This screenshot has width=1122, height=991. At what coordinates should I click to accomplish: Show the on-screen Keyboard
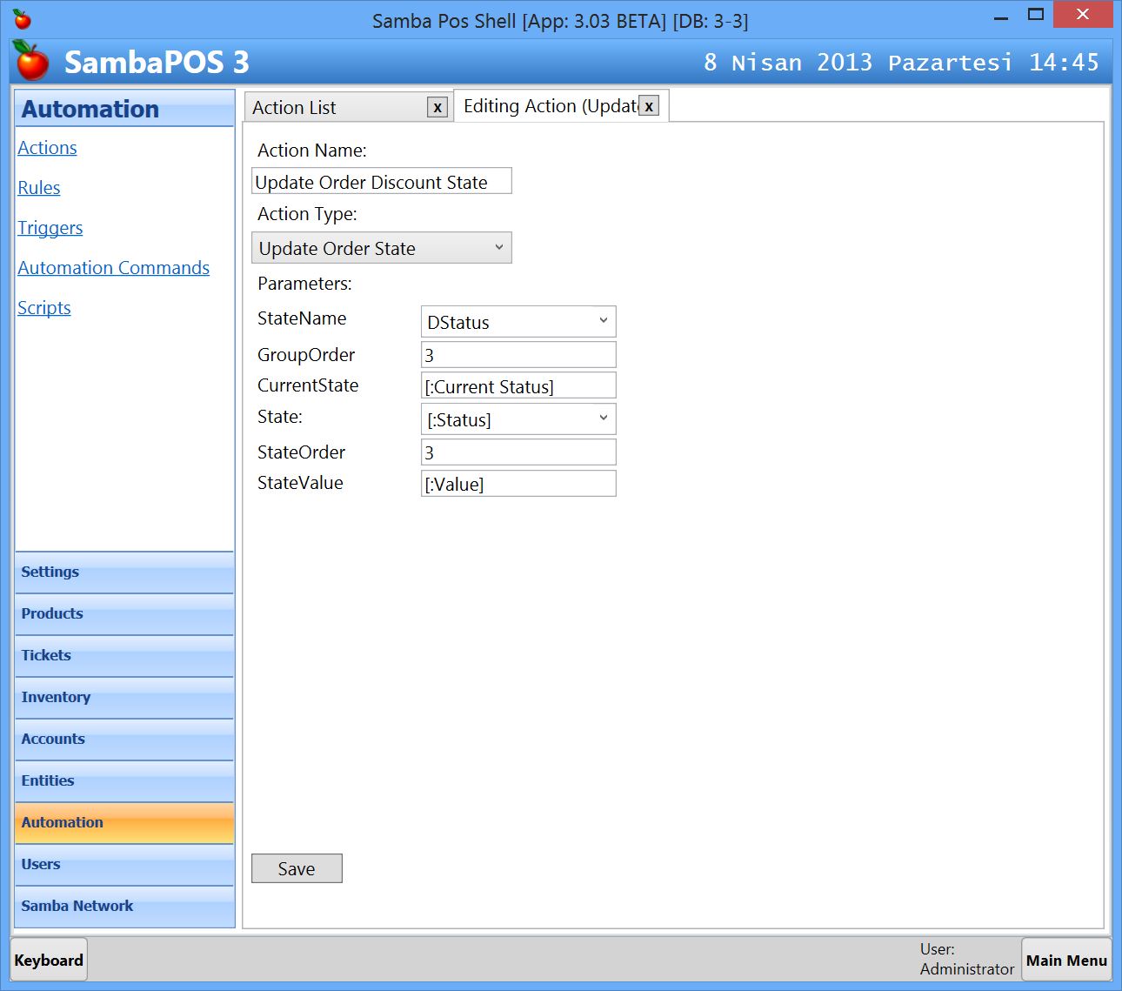coord(49,960)
